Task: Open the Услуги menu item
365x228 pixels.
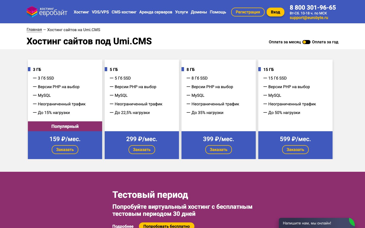Action: point(181,12)
